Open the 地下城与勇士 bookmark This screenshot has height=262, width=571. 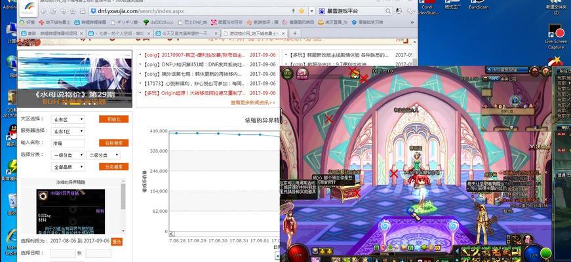(54, 22)
